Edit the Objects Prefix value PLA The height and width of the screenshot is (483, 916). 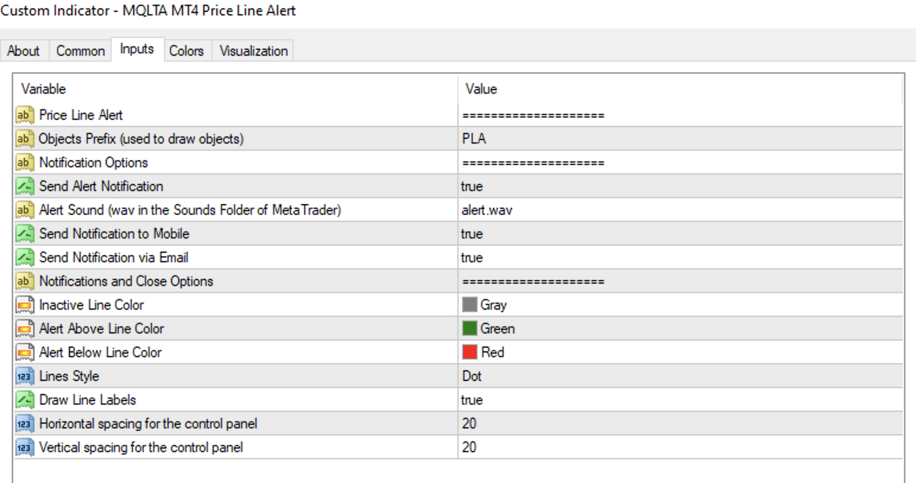(474, 139)
